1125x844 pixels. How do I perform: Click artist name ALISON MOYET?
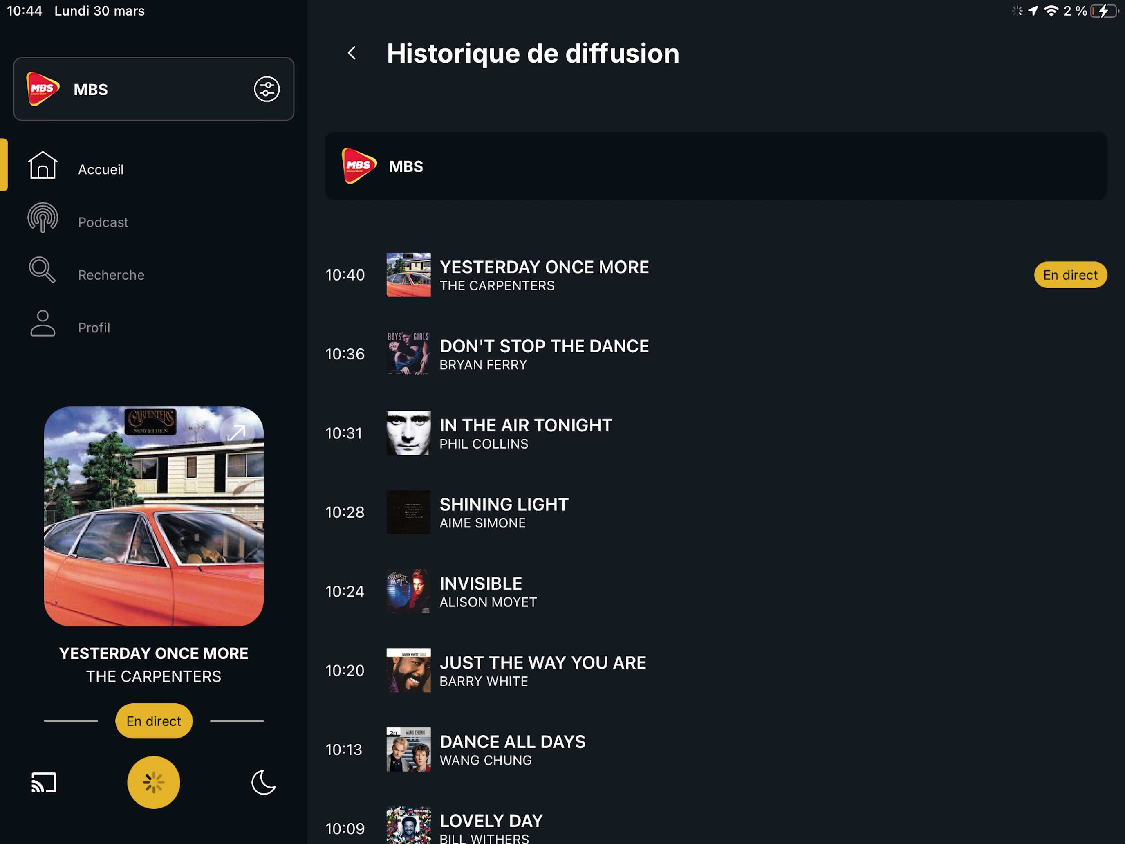click(x=488, y=602)
